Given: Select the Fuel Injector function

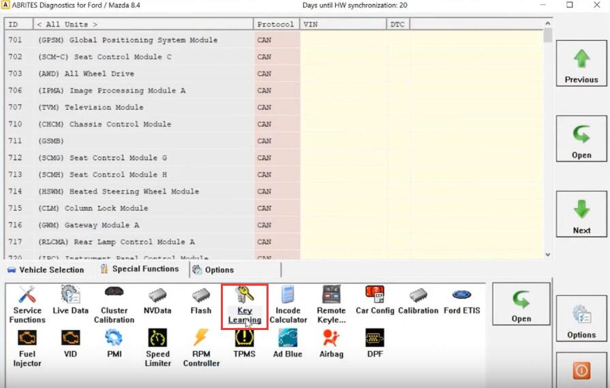Looking at the screenshot, I should [x=27, y=348].
